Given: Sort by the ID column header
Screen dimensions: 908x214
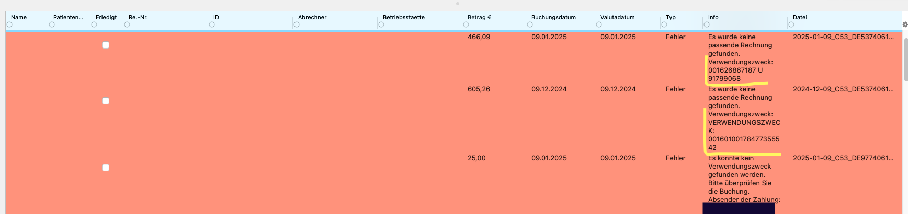Looking at the screenshot, I should point(216,17).
